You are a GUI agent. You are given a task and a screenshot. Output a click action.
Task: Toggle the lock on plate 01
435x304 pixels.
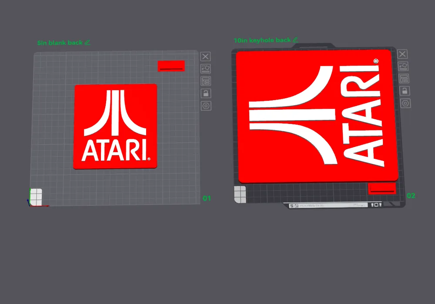(x=206, y=93)
